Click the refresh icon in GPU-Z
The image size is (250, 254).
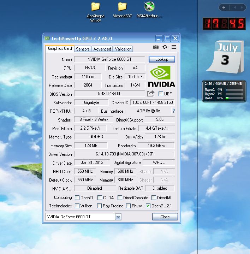pos(165,47)
